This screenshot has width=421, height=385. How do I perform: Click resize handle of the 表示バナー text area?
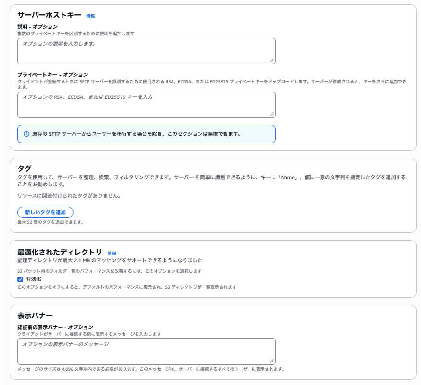(272, 361)
